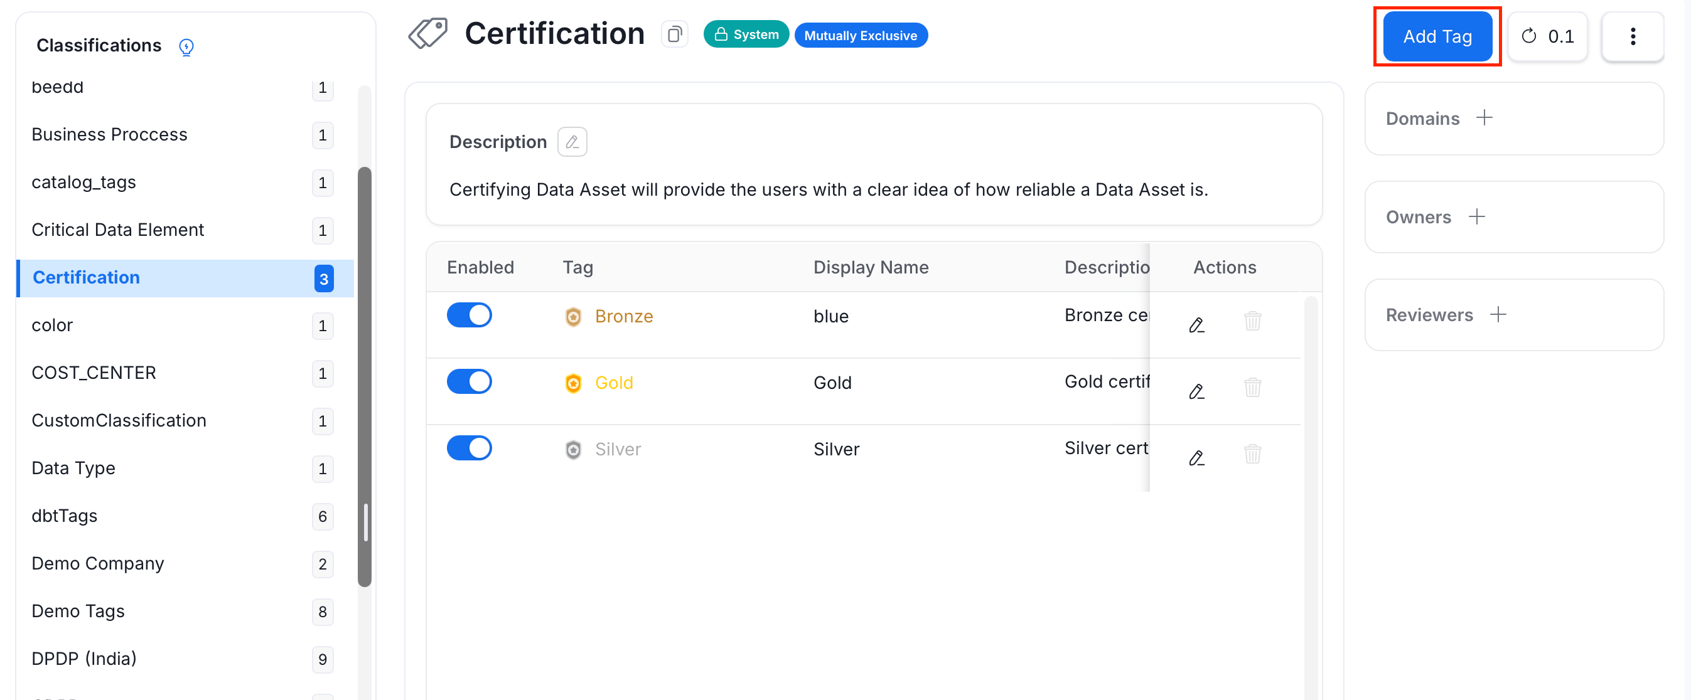Click the Gold display name cell
Screen dimensions: 1691x700
tap(832, 383)
